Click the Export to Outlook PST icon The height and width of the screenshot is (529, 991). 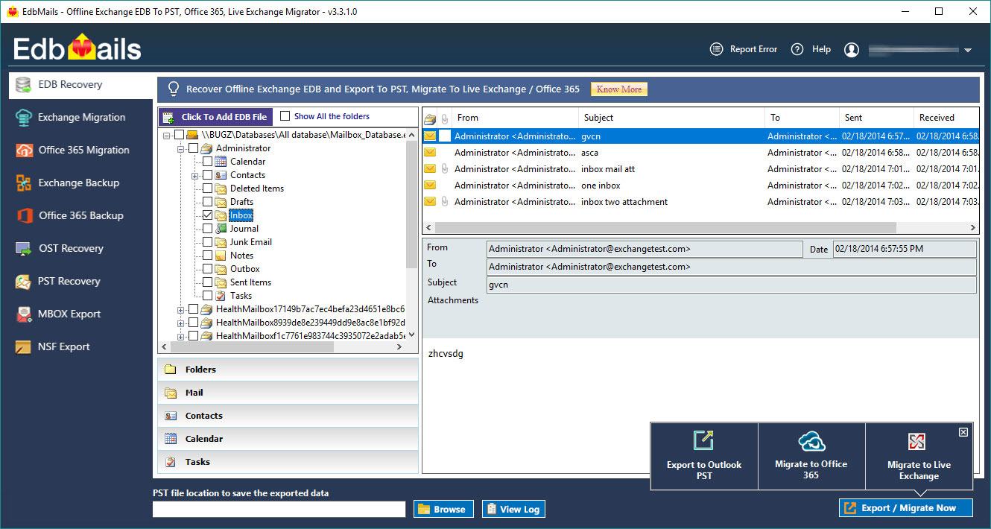703,440
